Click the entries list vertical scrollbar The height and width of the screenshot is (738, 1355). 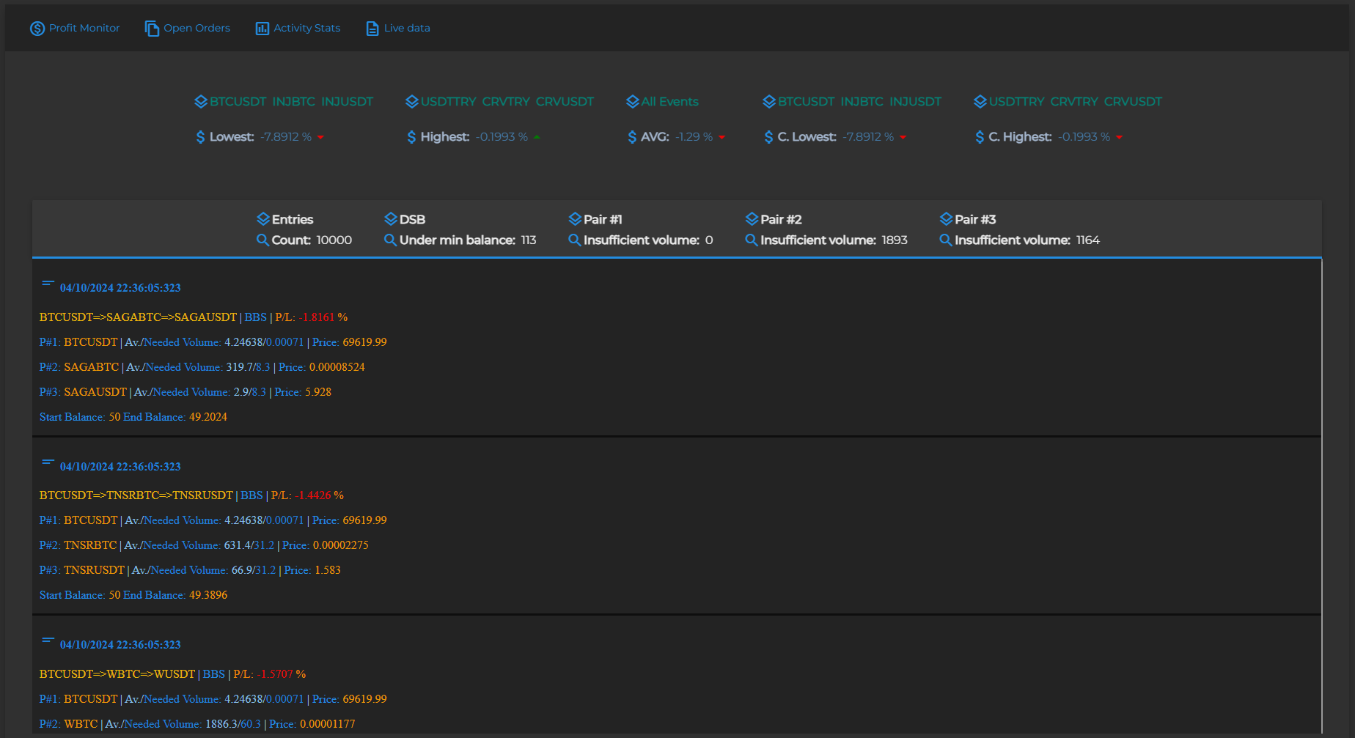tap(1321, 495)
